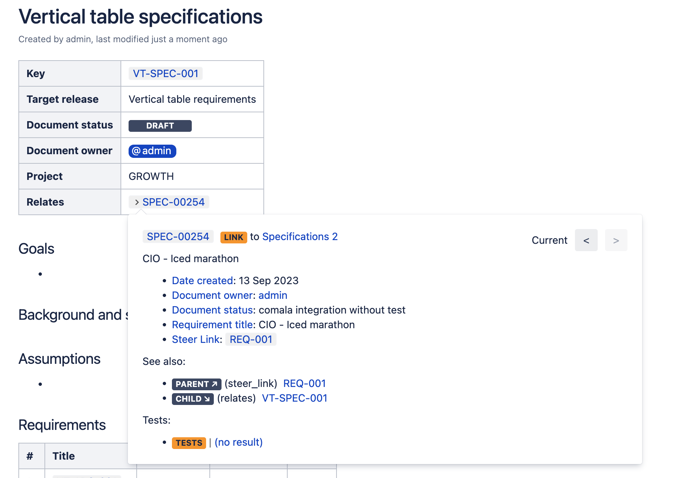Open the Specifications 2 page link

(x=299, y=237)
